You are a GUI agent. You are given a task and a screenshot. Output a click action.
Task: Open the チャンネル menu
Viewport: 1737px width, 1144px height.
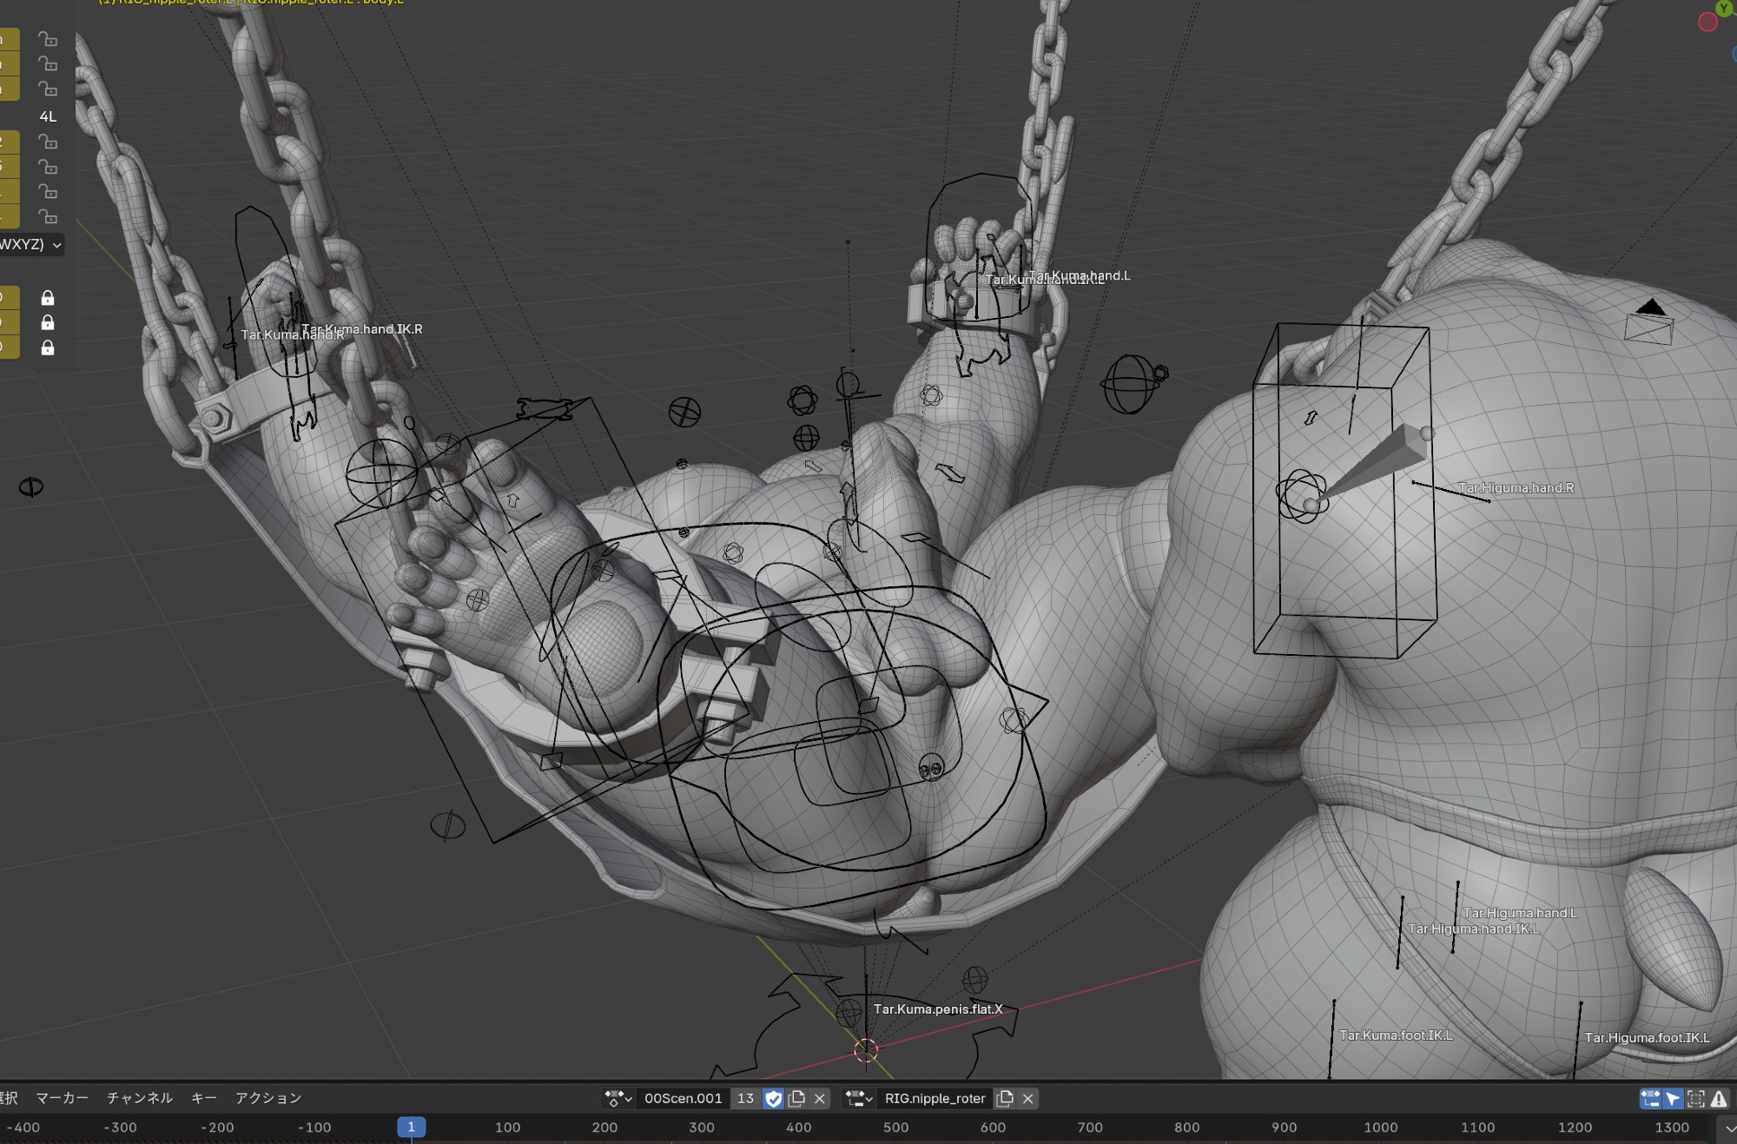pyautogui.click(x=139, y=1098)
